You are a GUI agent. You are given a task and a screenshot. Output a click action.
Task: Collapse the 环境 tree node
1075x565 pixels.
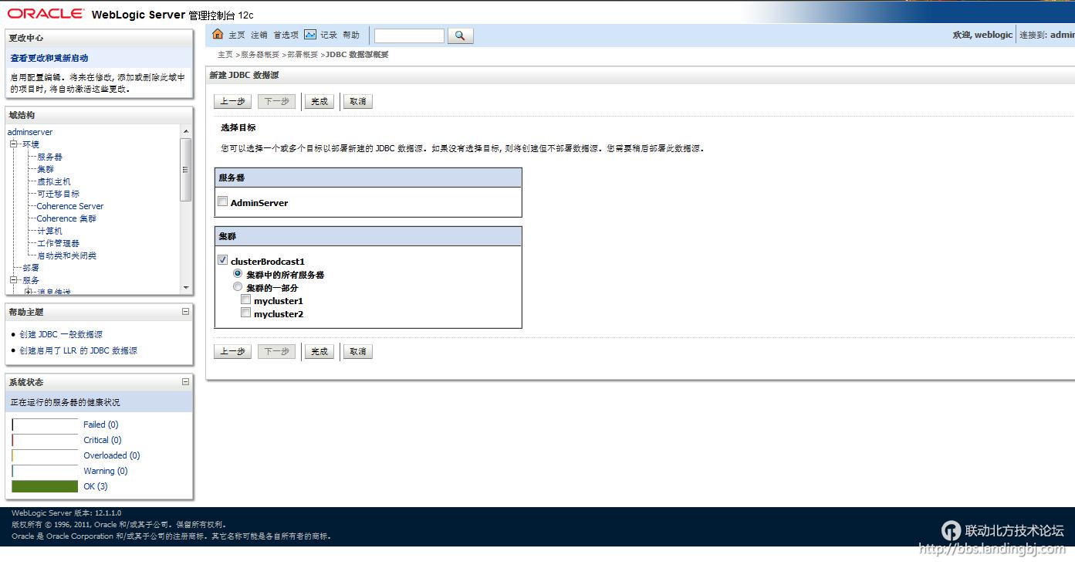13,144
